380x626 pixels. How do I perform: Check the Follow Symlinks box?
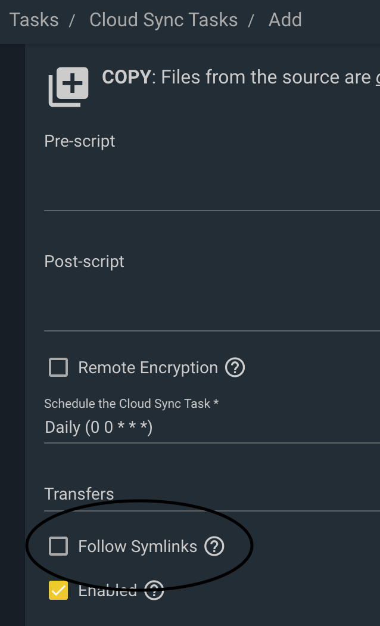[x=58, y=546]
